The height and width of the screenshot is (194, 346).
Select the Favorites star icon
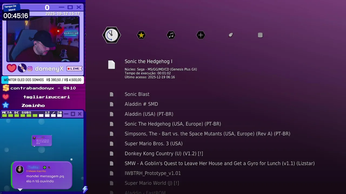[x=141, y=35]
